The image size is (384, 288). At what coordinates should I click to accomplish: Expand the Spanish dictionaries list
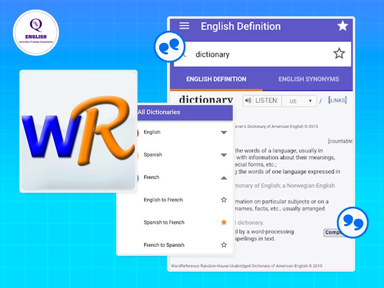[224, 155]
